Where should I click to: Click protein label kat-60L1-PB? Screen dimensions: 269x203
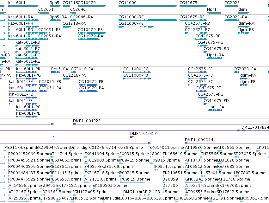coord(28,69)
